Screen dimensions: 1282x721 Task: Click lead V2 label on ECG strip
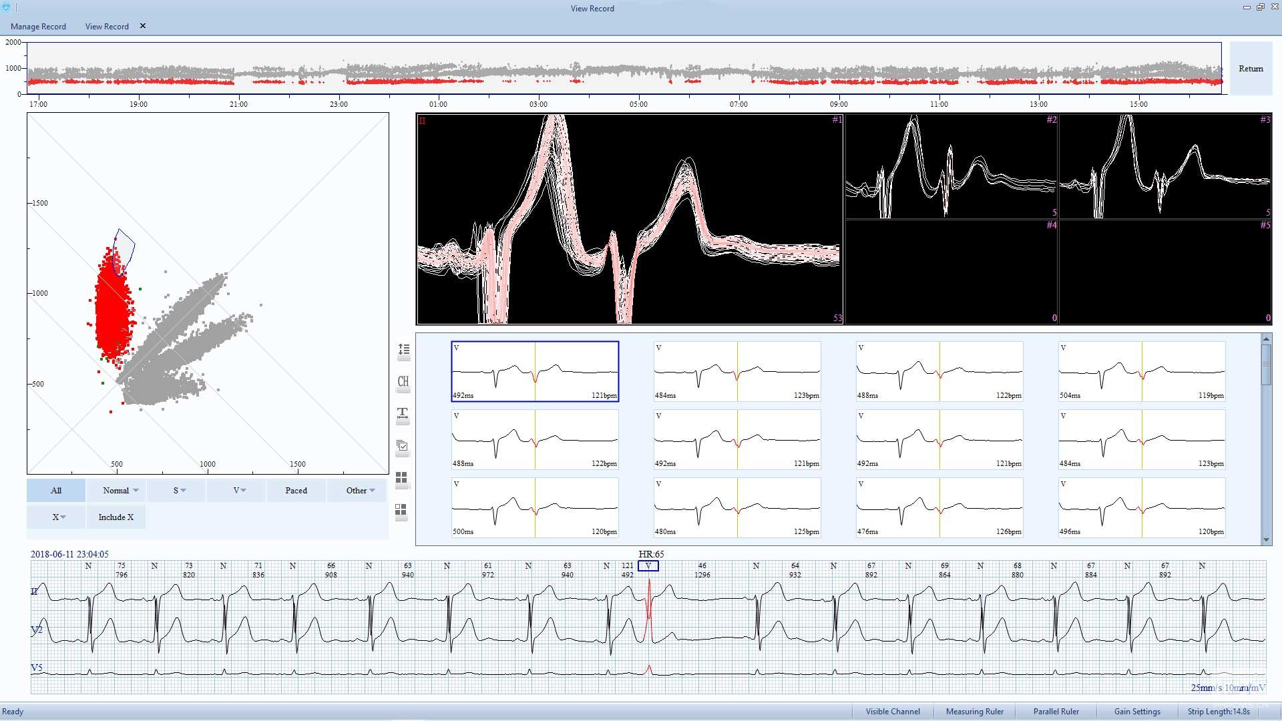pyautogui.click(x=37, y=630)
